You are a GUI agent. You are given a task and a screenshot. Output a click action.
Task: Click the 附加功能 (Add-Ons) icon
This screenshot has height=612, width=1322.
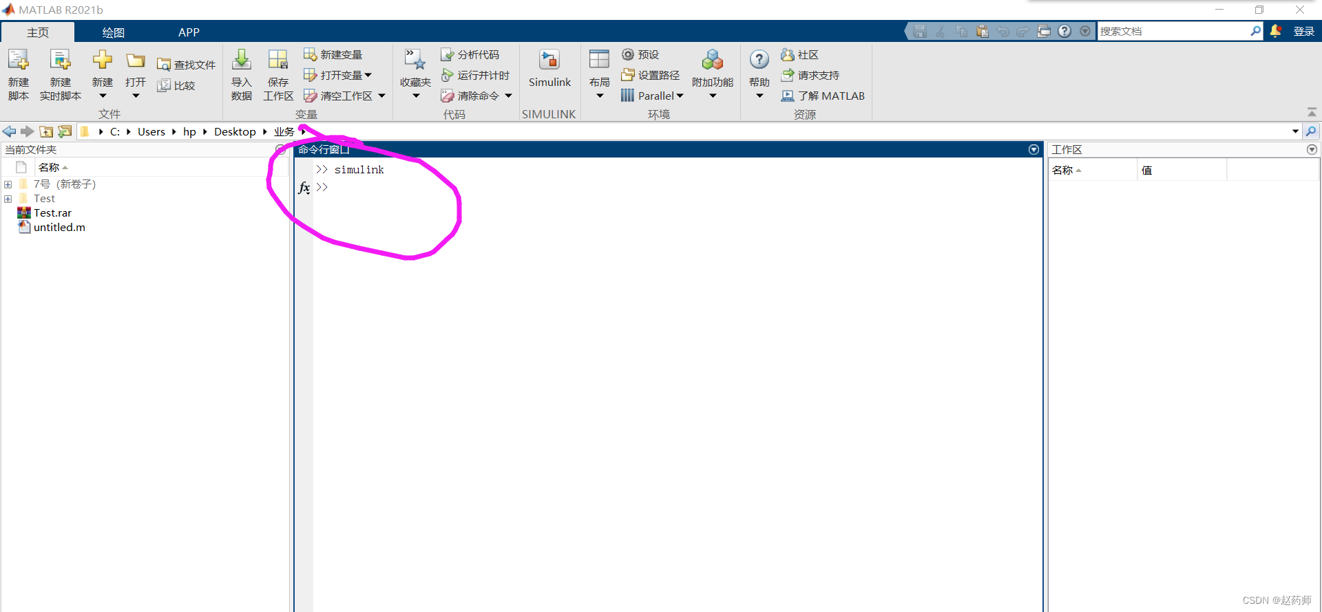pos(713,61)
